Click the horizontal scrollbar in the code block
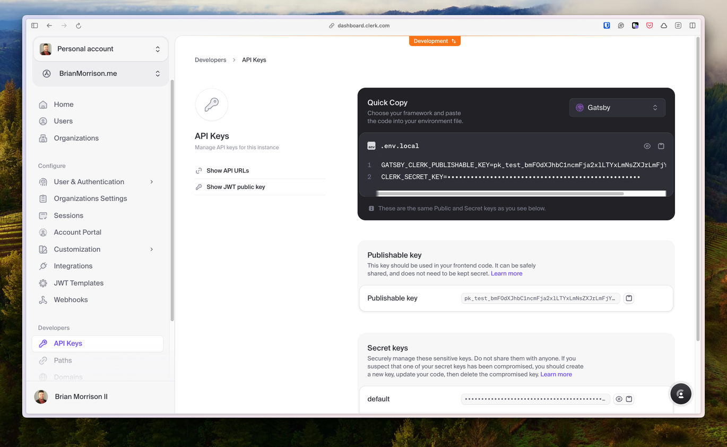This screenshot has width=727, height=447. point(500,194)
